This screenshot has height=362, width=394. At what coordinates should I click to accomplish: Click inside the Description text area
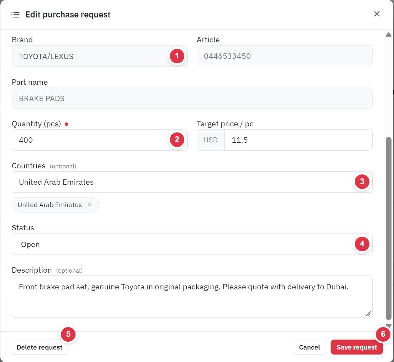tap(192, 297)
